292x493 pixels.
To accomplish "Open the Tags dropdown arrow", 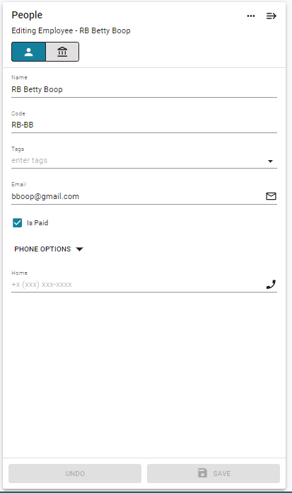I will point(270,161).
